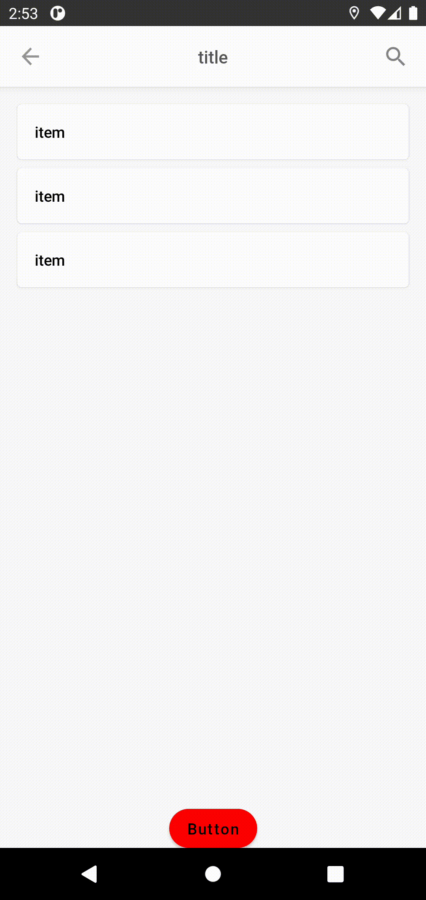The width and height of the screenshot is (426, 900).
Task: Click the 2:53 clock in the status bar
Action: tap(23, 14)
